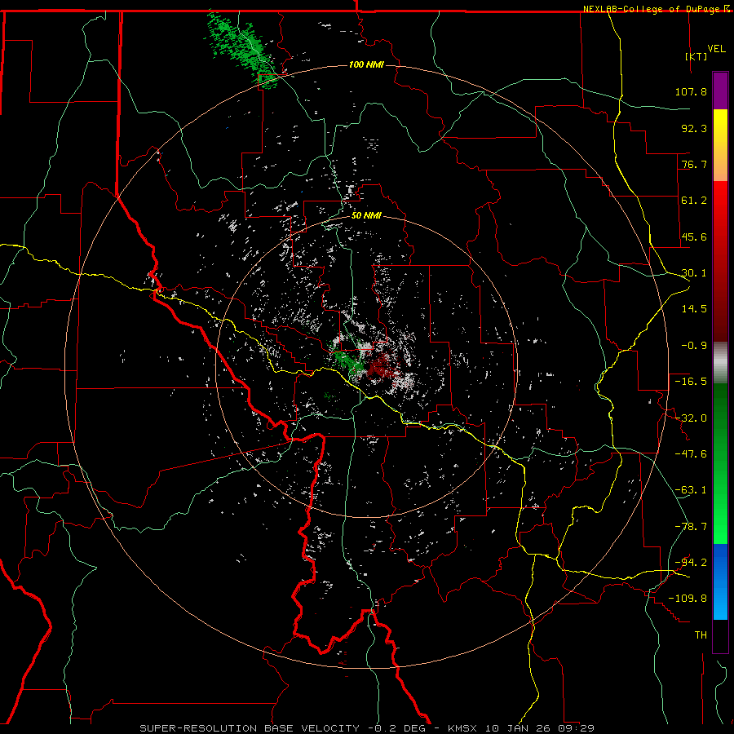Click the blue segment of the color bar
Screen dimensions: 734x734
(x=720, y=581)
